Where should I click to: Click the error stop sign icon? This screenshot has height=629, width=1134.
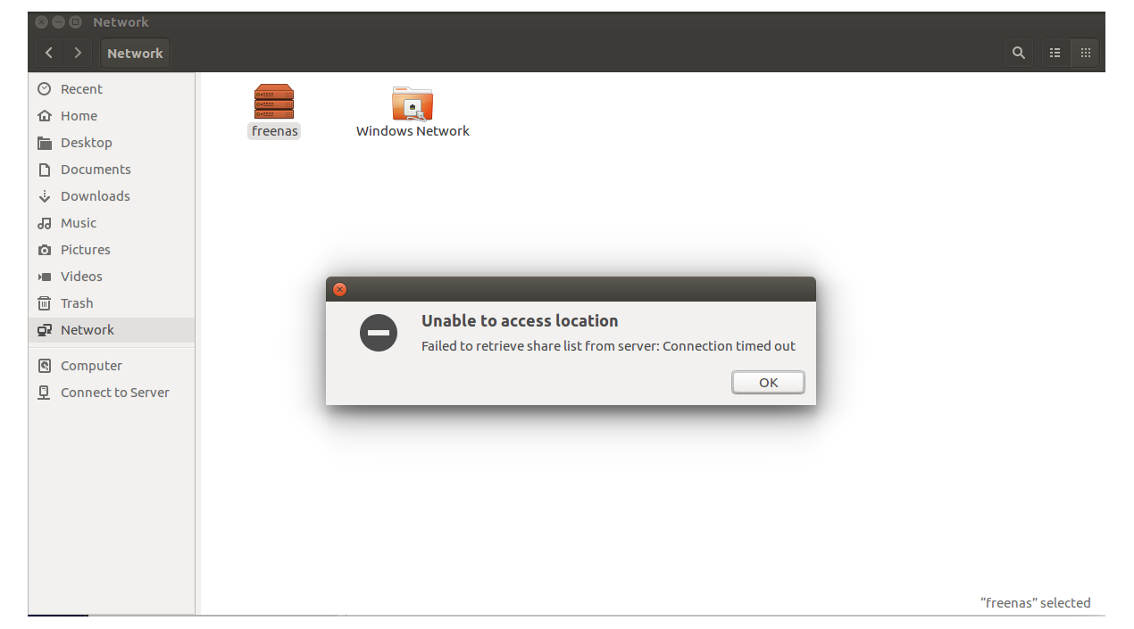click(379, 333)
